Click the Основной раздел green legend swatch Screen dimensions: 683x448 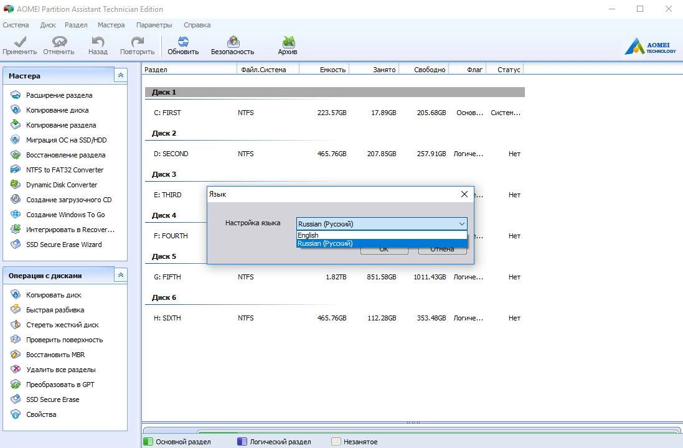[148, 442]
